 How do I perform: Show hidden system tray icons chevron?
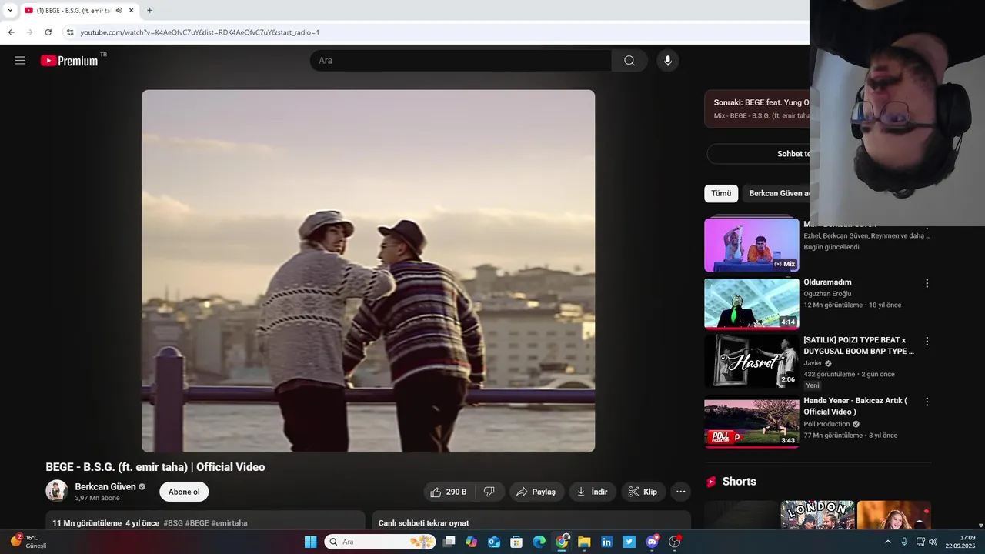pyautogui.click(x=888, y=542)
